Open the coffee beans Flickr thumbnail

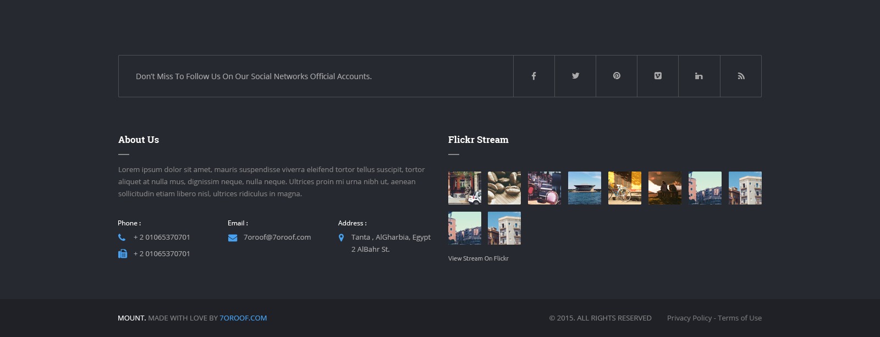[x=504, y=188]
